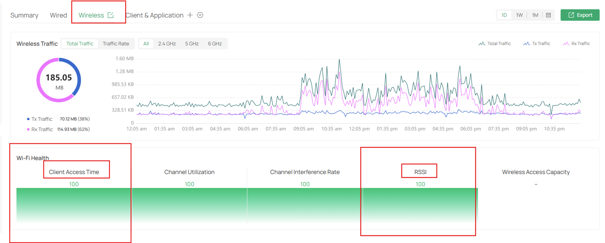
Task: Select the All bands filter
Action: tap(146, 43)
